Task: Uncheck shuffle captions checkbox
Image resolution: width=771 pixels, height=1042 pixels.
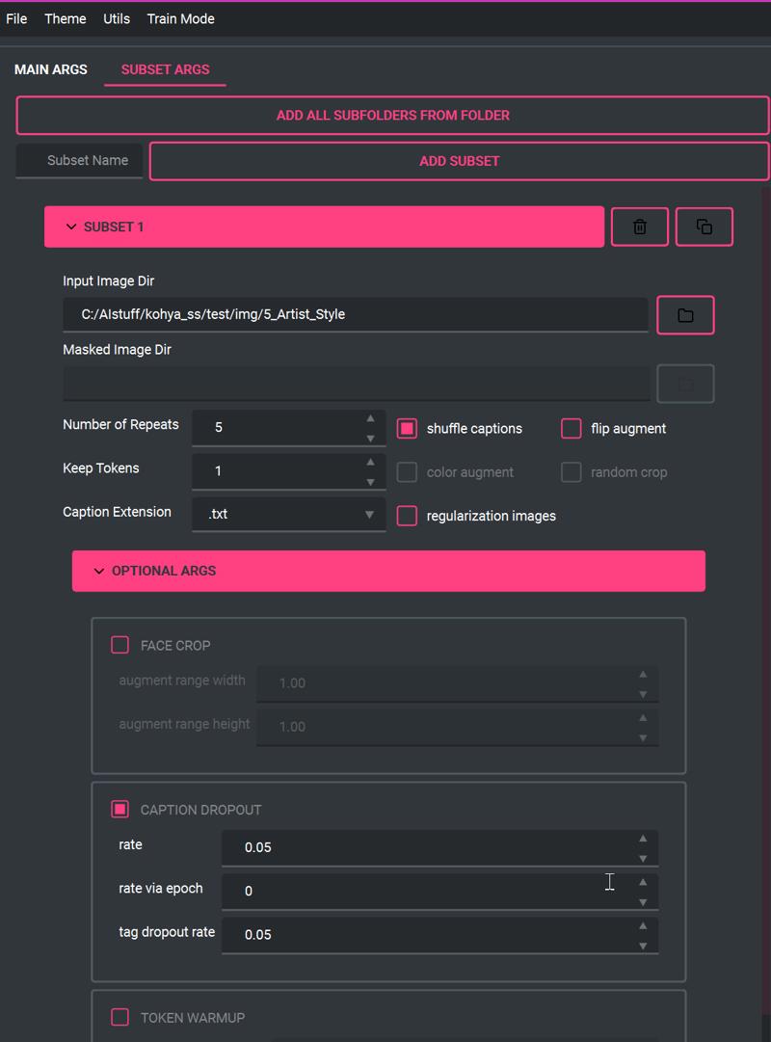Action: tap(407, 429)
